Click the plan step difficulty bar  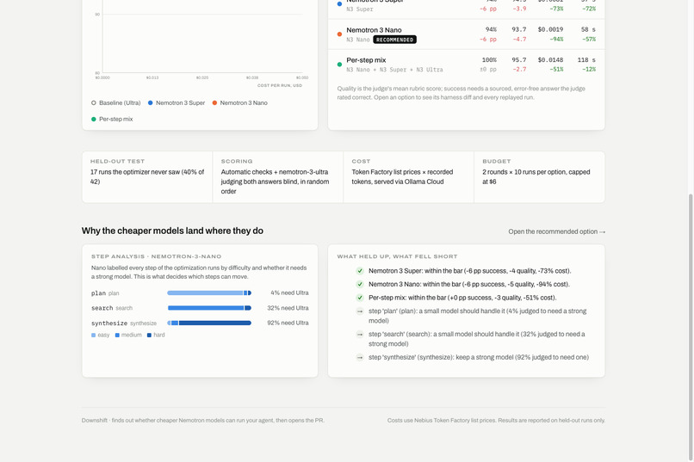point(209,293)
